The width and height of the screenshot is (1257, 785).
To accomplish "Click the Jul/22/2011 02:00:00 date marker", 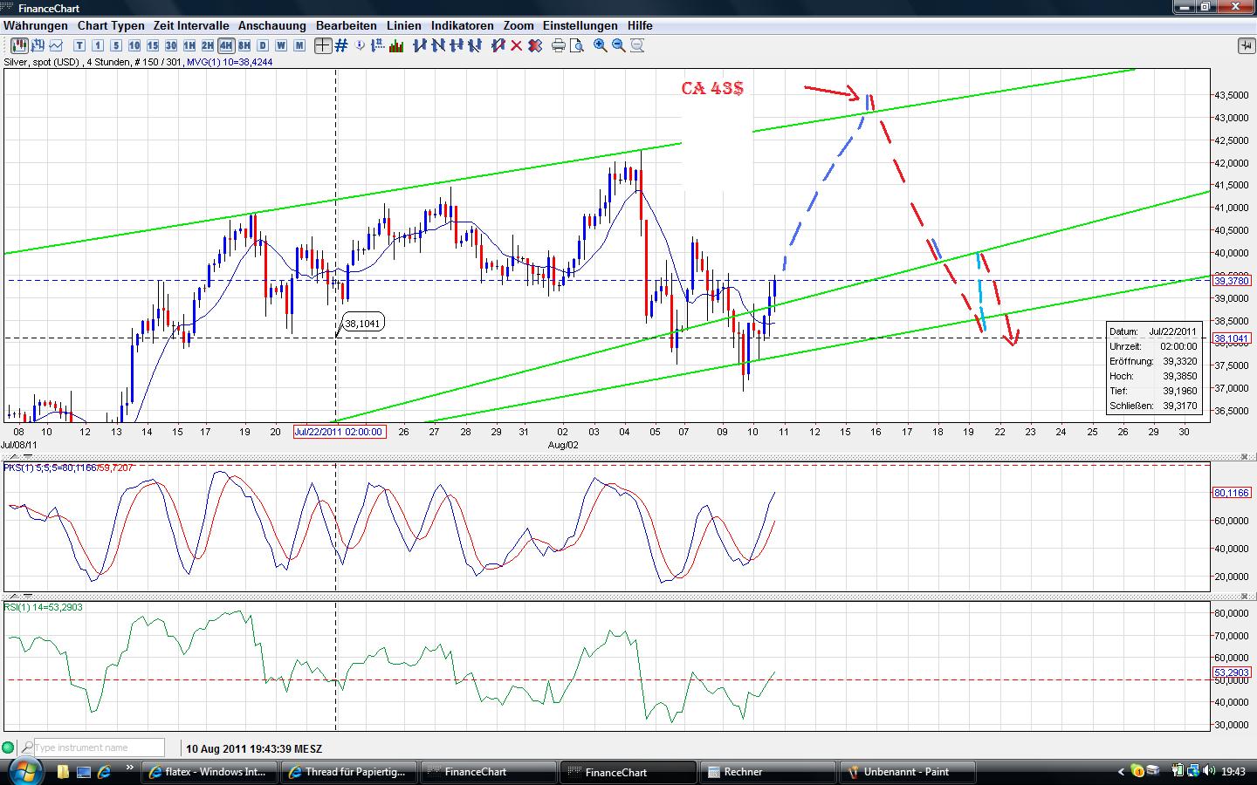I will [x=339, y=432].
